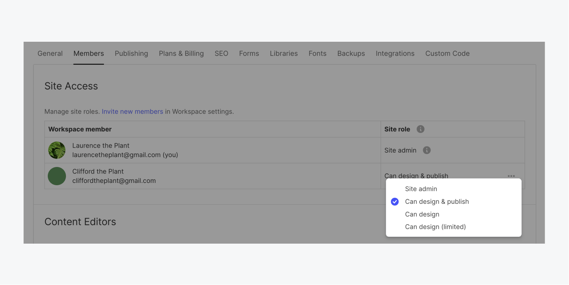Click the Clifford the Plant name

98,172
